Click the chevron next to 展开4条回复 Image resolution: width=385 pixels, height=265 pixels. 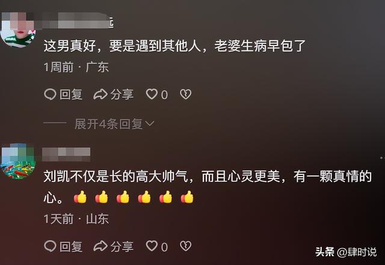click(150, 123)
